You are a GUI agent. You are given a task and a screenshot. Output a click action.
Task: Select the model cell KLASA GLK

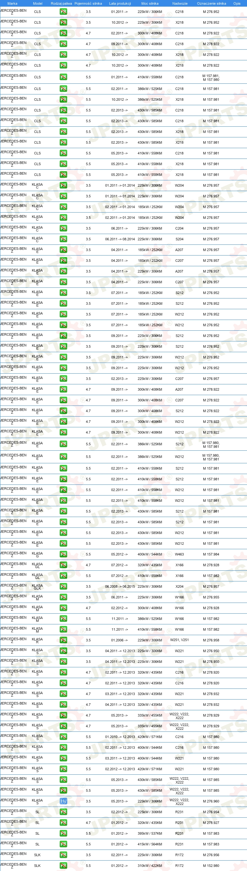[37, 587]
